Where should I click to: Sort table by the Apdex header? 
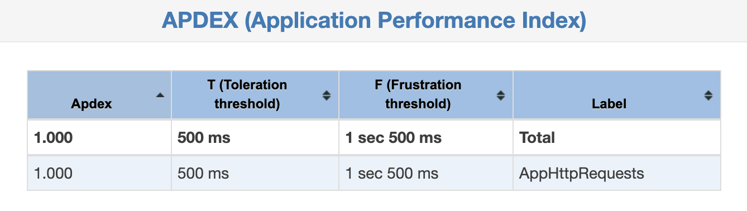pos(92,104)
